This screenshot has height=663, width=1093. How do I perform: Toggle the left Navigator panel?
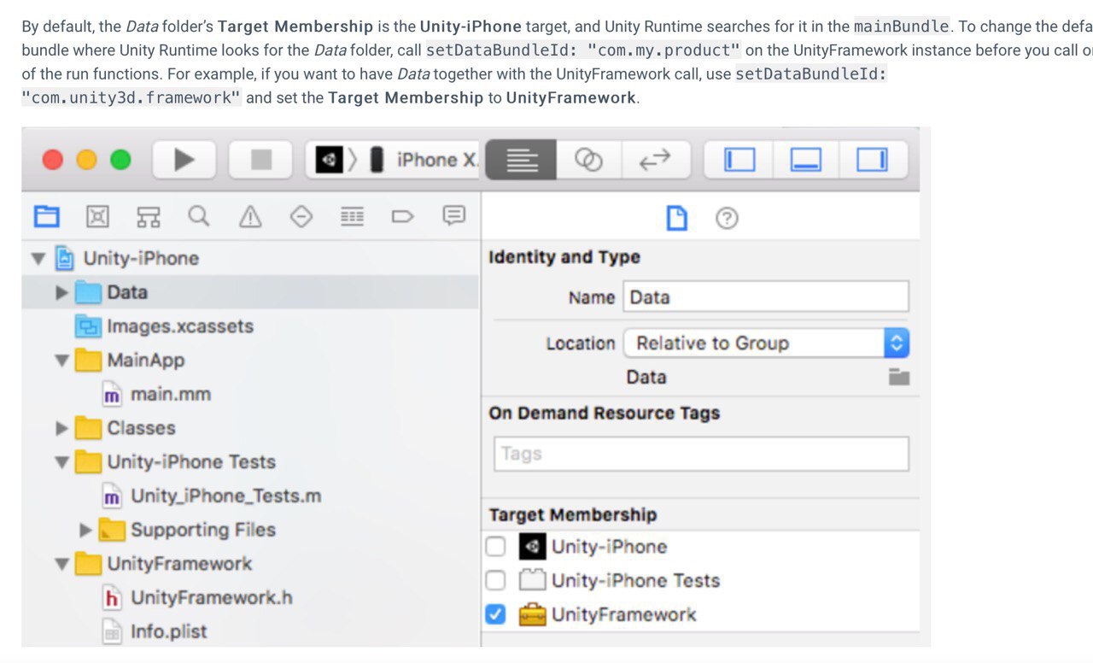[739, 160]
